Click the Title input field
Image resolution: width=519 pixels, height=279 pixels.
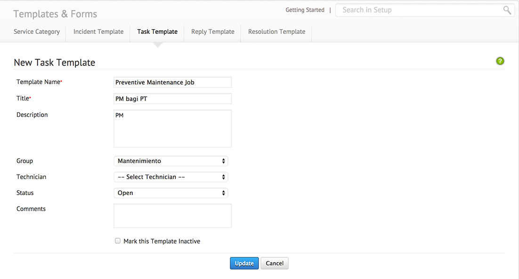click(x=173, y=99)
